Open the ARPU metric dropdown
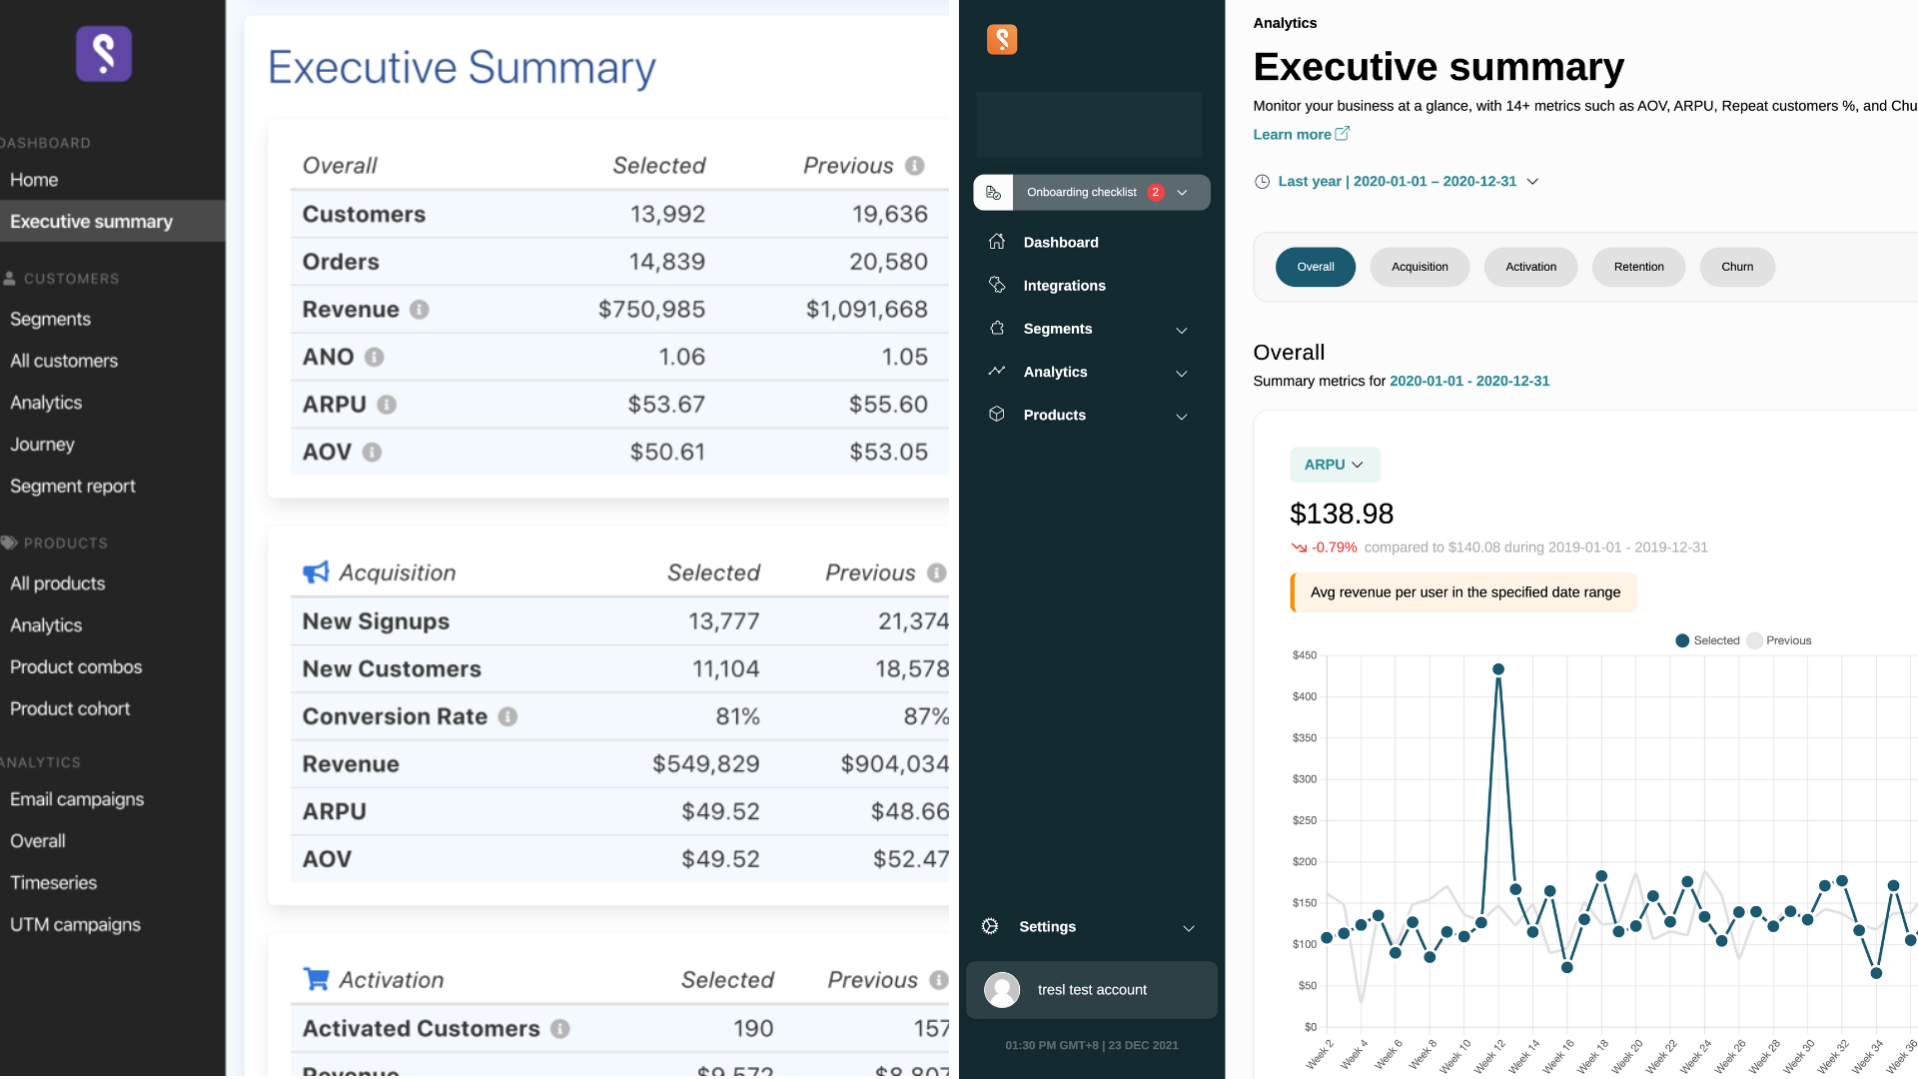This screenshot has height=1079, width=1918. click(x=1334, y=465)
